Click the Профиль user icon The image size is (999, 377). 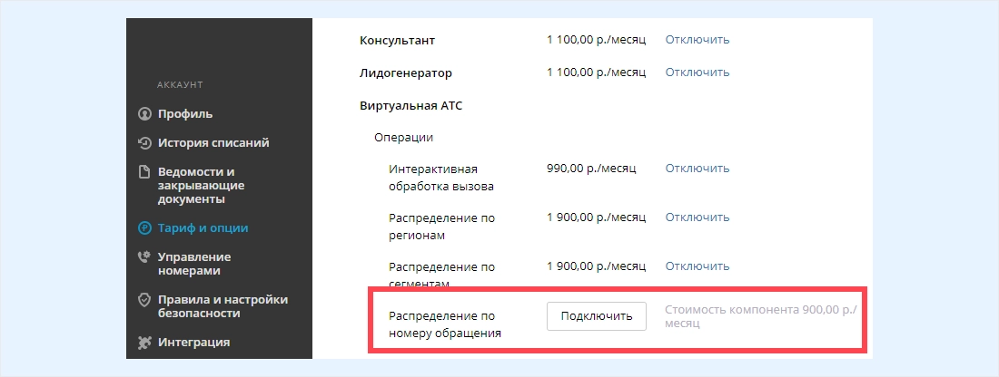click(144, 114)
